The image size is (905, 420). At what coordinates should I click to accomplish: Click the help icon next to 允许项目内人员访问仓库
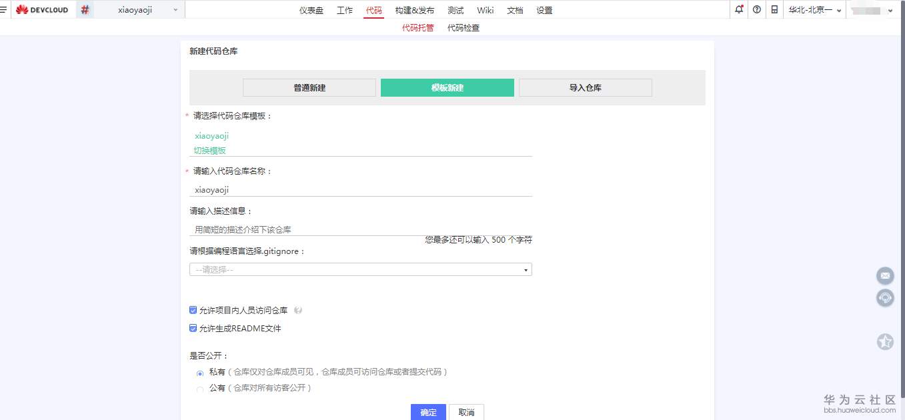(x=298, y=309)
